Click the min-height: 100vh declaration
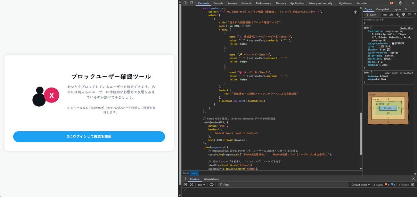Image resolution: width=417 pixels, height=197 pixels. click(379, 59)
